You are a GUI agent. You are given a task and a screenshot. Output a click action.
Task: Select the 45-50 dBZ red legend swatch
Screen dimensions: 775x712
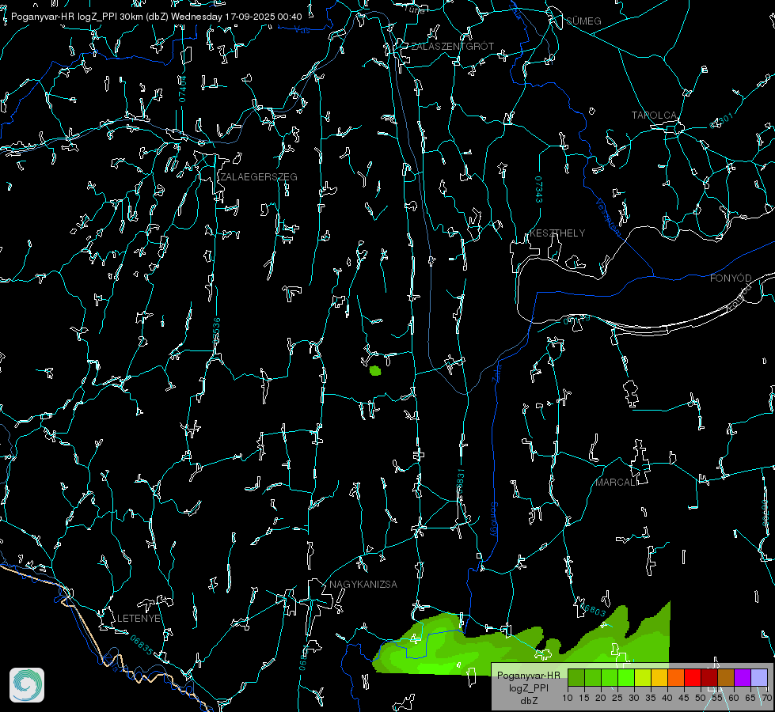693,678
